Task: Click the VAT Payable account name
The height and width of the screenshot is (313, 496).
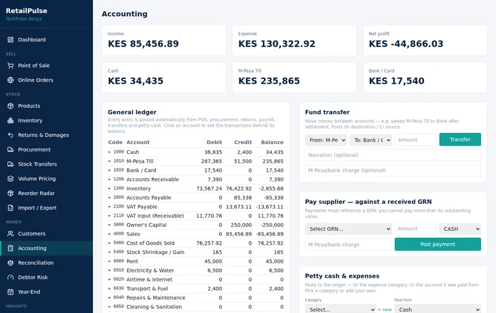Action: pos(142,207)
